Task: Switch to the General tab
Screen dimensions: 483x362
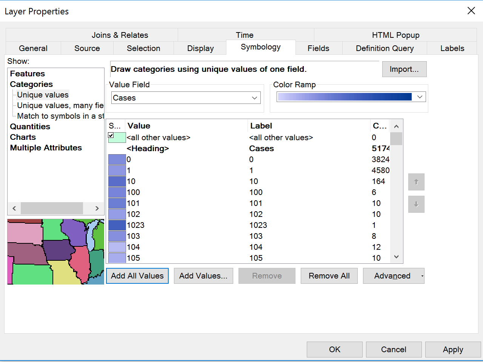Action: coord(33,48)
